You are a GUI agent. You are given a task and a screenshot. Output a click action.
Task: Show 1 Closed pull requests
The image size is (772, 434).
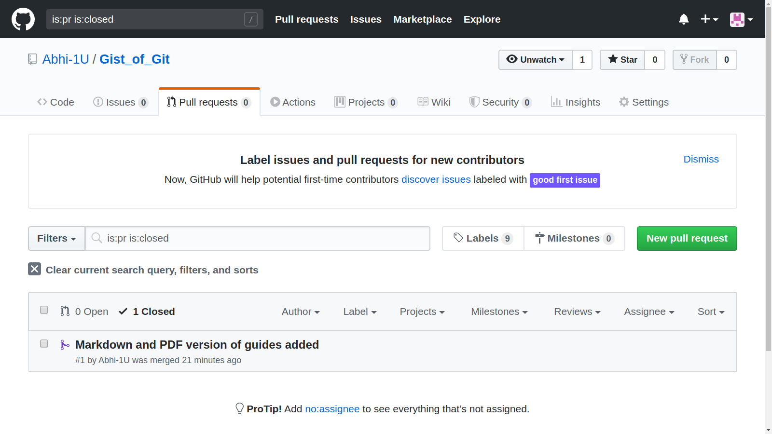point(147,312)
